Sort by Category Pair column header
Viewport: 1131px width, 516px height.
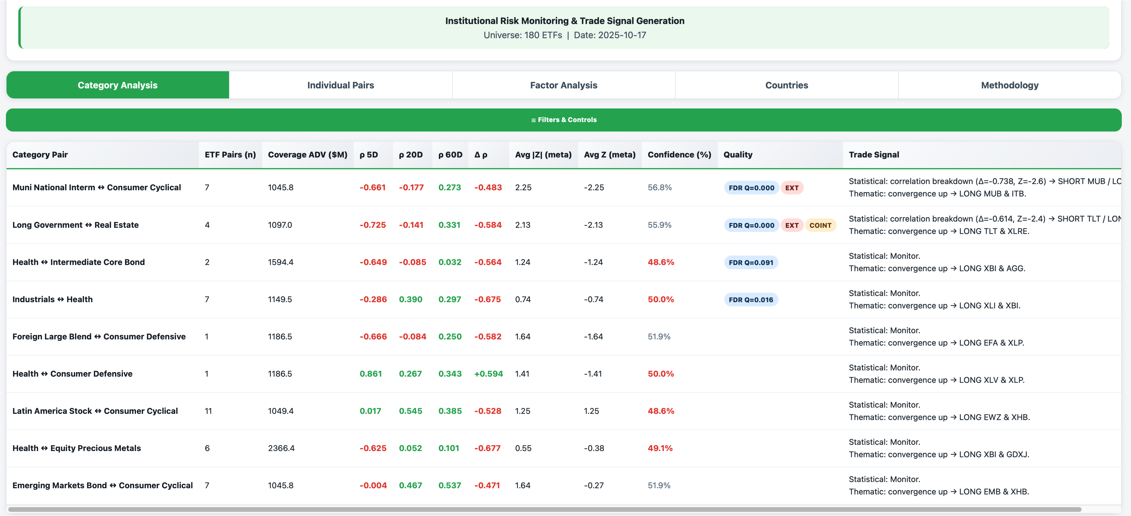(40, 154)
